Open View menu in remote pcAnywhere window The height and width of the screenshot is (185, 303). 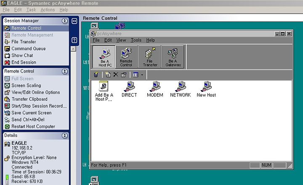pyautogui.click(x=121, y=40)
